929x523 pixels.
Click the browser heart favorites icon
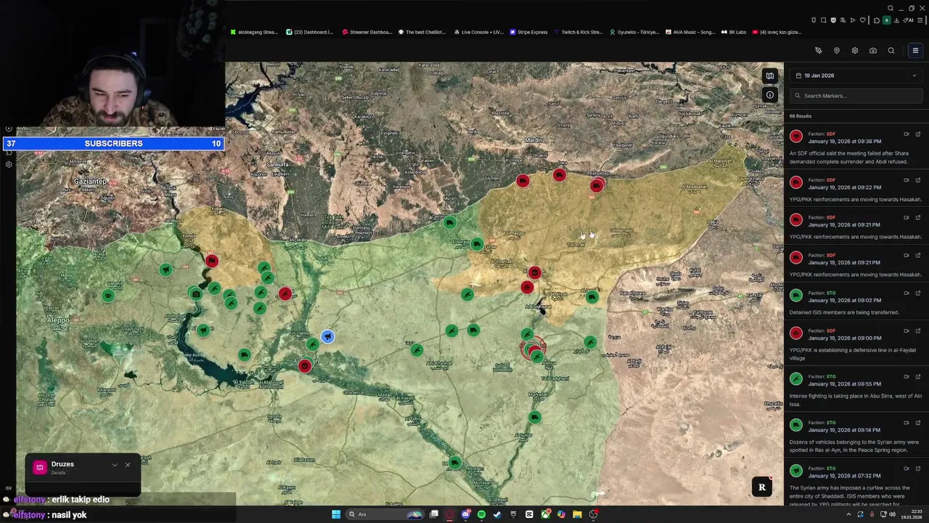click(x=863, y=20)
